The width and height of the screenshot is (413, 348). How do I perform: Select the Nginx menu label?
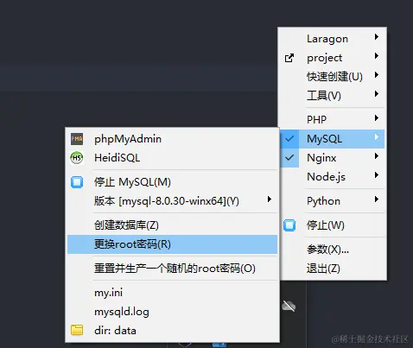point(321,158)
